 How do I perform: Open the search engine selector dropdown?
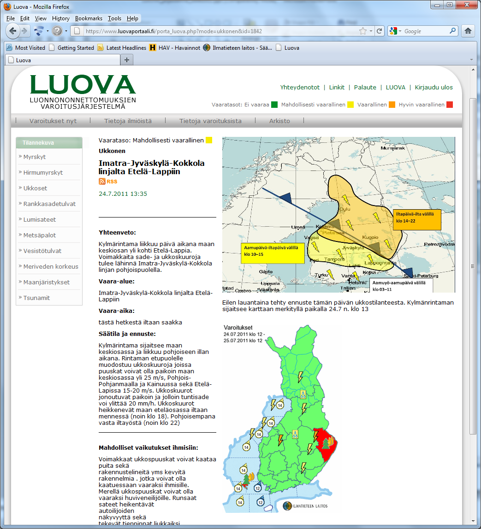click(400, 31)
